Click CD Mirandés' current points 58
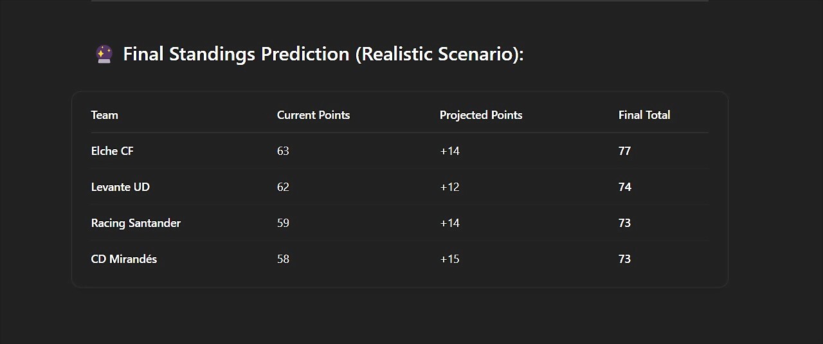The height and width of the screenshot is (344, 823). coord(283,259)
